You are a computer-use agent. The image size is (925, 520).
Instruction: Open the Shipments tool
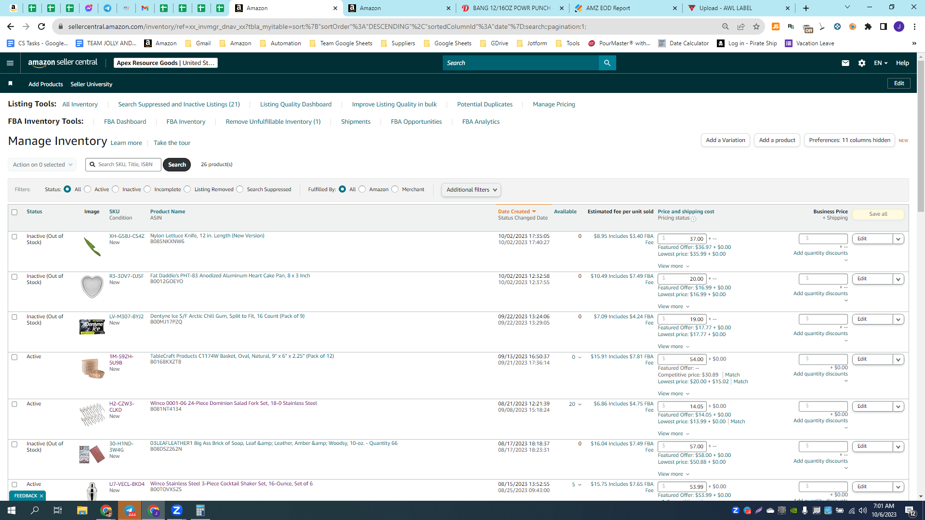click(x=356, y=122)
